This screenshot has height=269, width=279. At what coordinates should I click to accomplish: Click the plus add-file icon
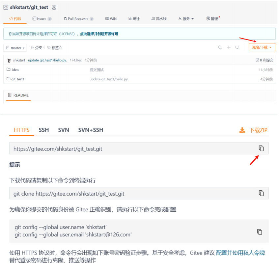(x=229, y=47)
